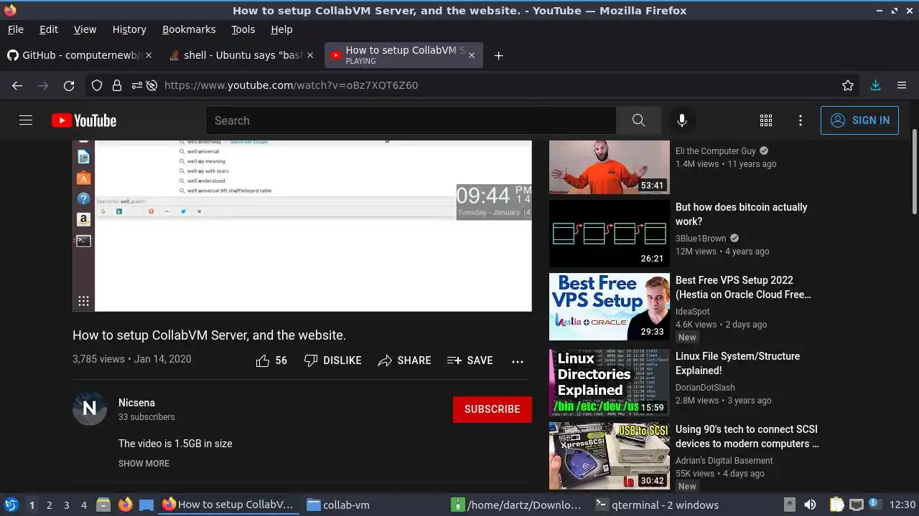Click the Firefox URL address field

point(495,85)
